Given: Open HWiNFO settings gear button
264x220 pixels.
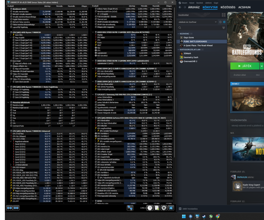Looking at the screenshot, I should coord(164,208).
